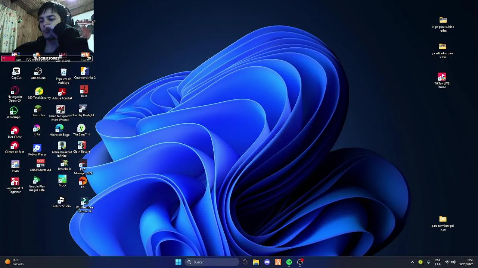Switch to OBS Studio in the taskbar

click(300, 262)
